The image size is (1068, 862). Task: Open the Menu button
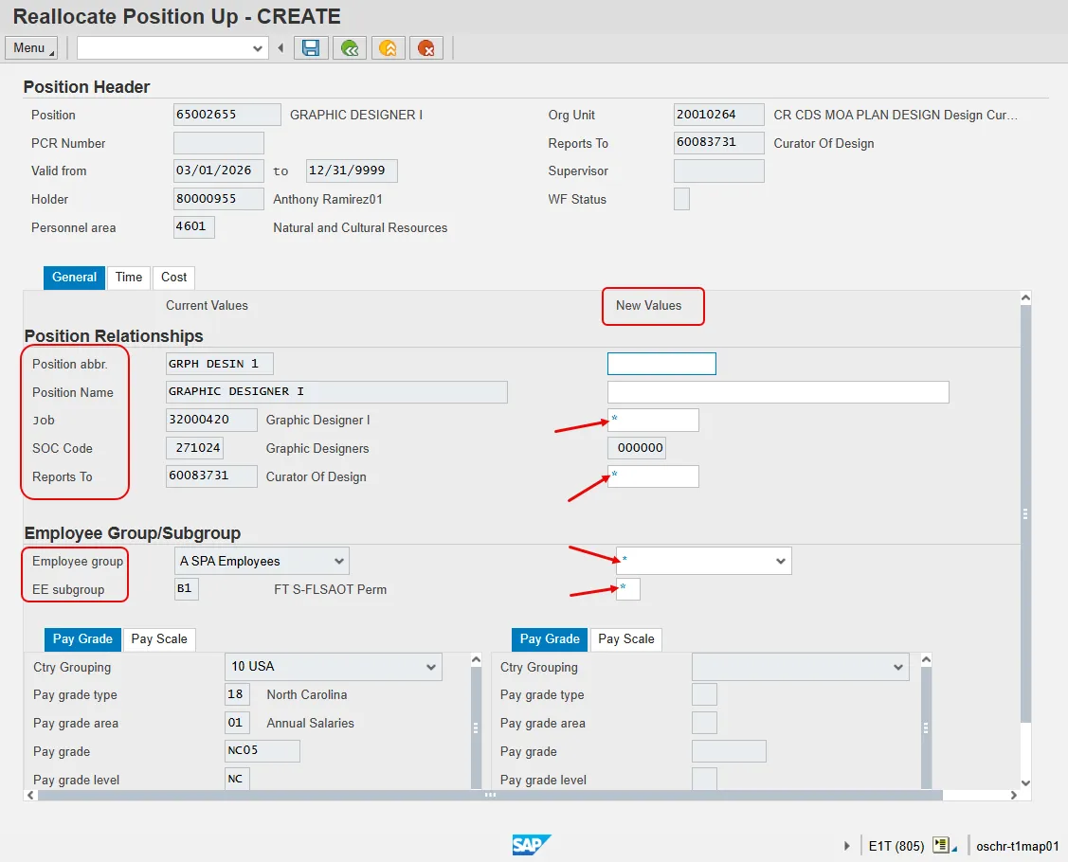(x=31, y=48)
